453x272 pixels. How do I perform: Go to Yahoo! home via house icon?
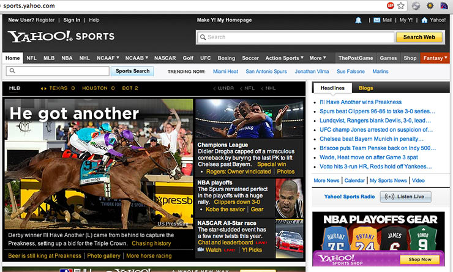(x=424, y=20)
